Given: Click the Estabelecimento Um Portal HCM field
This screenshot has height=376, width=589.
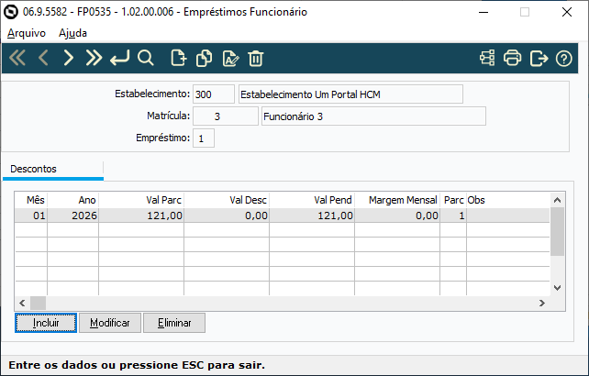Looking at the screenshot, I should (x=350, y=94).
